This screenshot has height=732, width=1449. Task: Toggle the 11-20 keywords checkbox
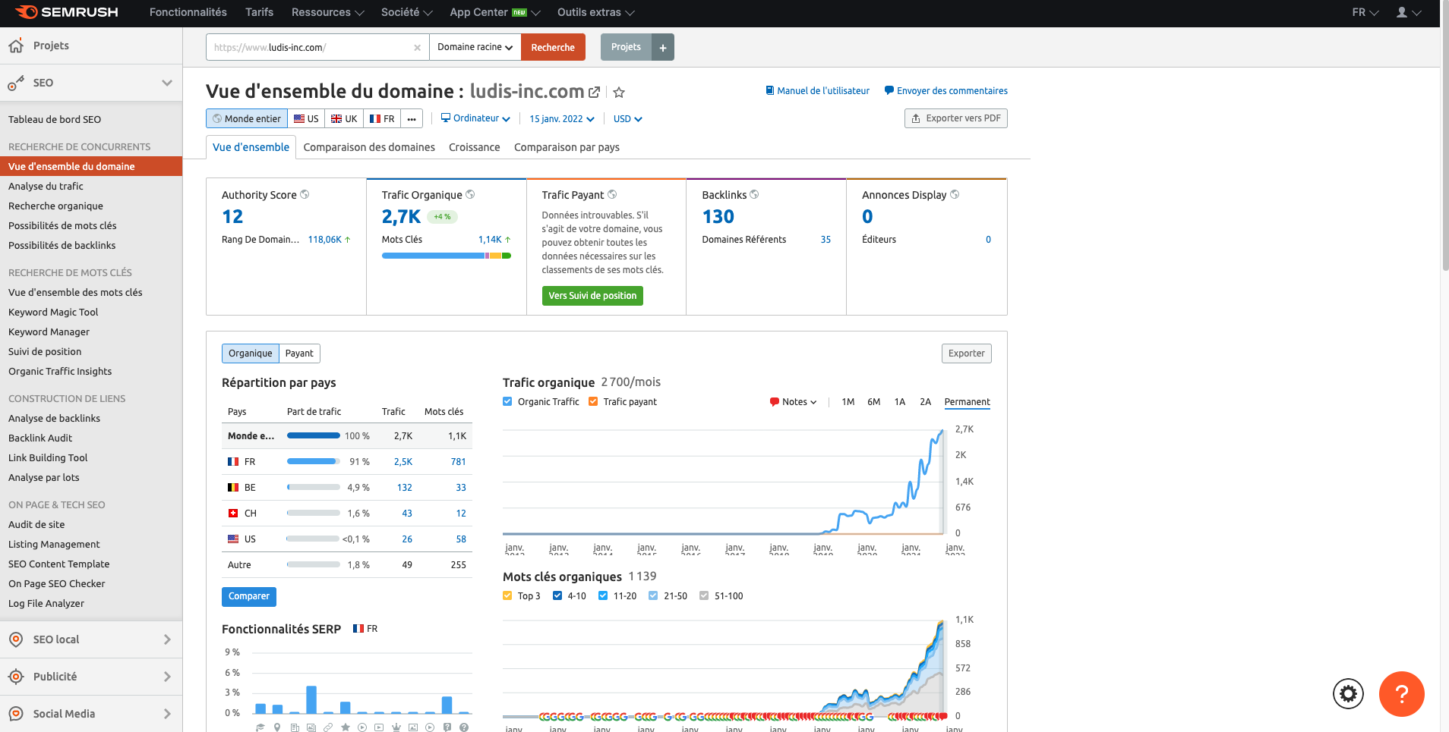pos(603,596)
